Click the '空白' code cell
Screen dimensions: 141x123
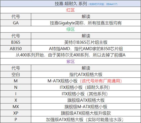tap(16, 75)
